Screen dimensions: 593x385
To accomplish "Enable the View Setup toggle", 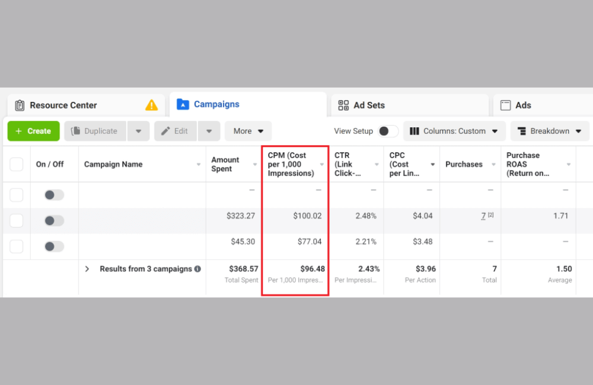I will (x=387, y=131).
